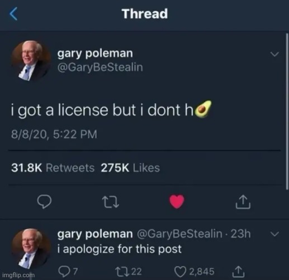289x280 pixels.
Task: View the 275K Likes list
Action: click(x=130, y=168)
